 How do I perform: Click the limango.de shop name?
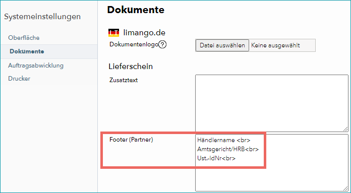pyautogui.click(x=144, y=33)
